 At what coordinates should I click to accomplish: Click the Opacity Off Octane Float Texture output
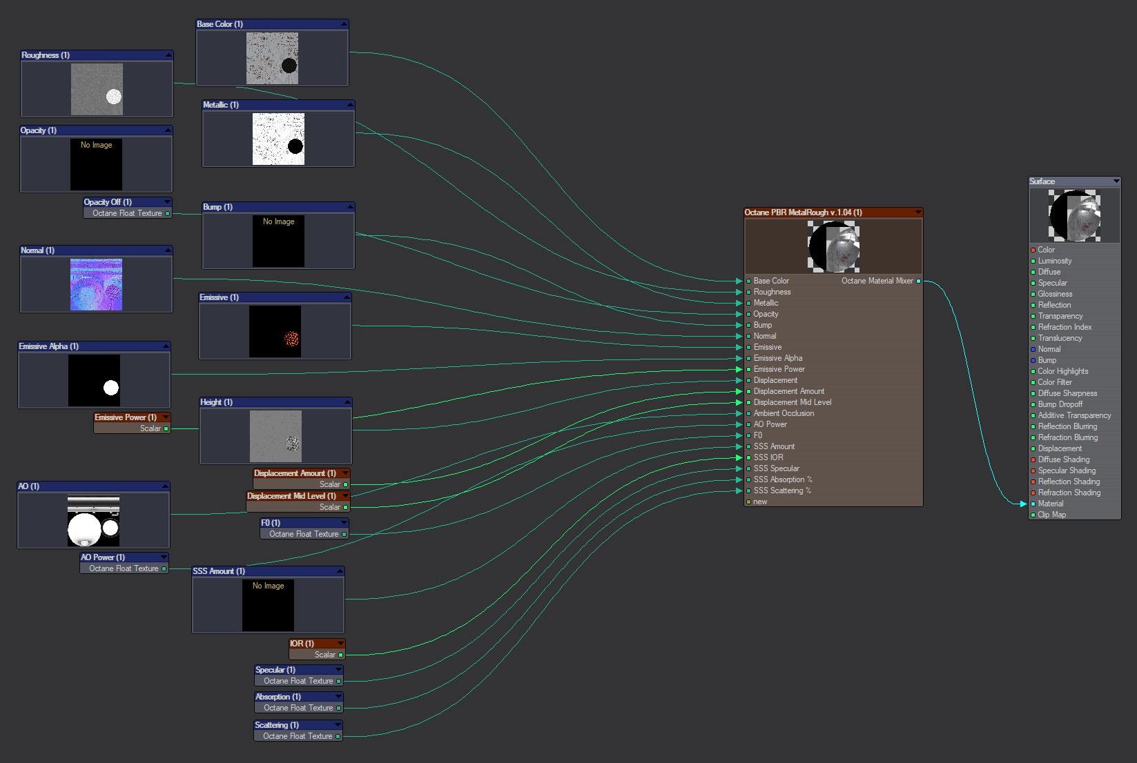[x=168, y=214]
